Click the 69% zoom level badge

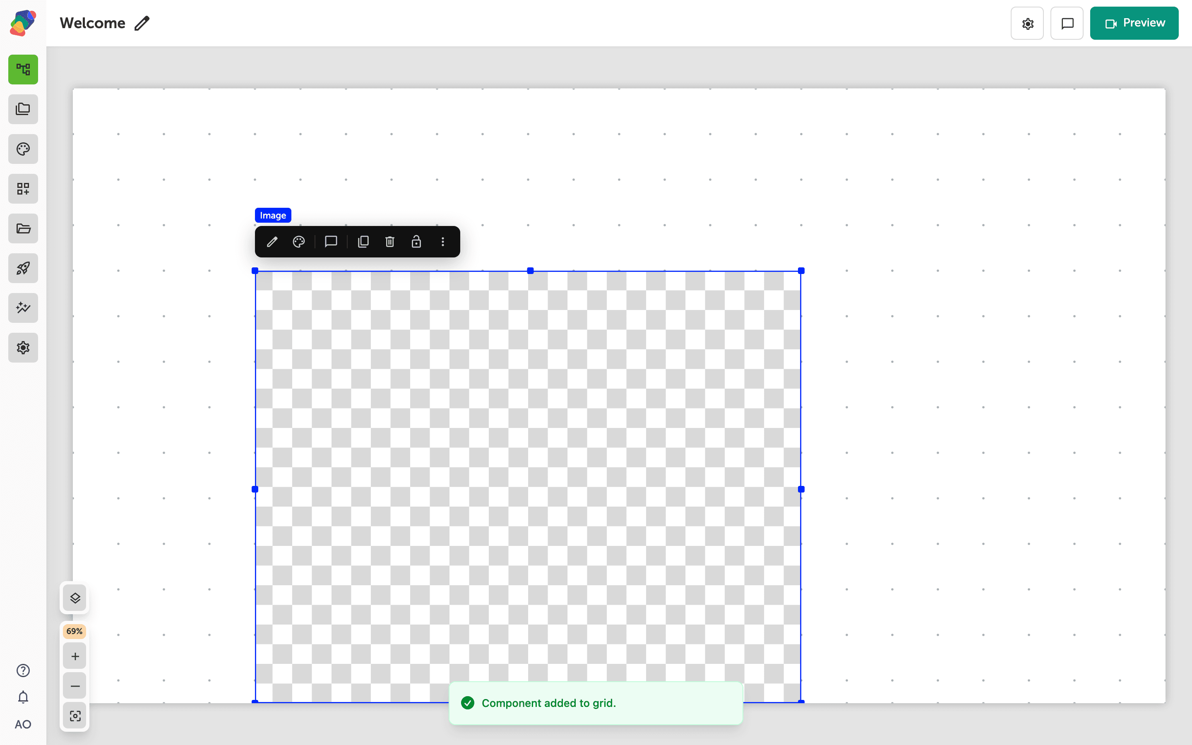point(74,631)
